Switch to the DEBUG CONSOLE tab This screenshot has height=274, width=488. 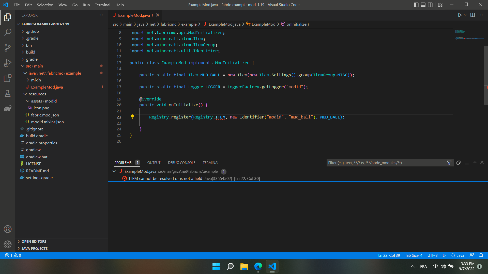pos(181,163)
